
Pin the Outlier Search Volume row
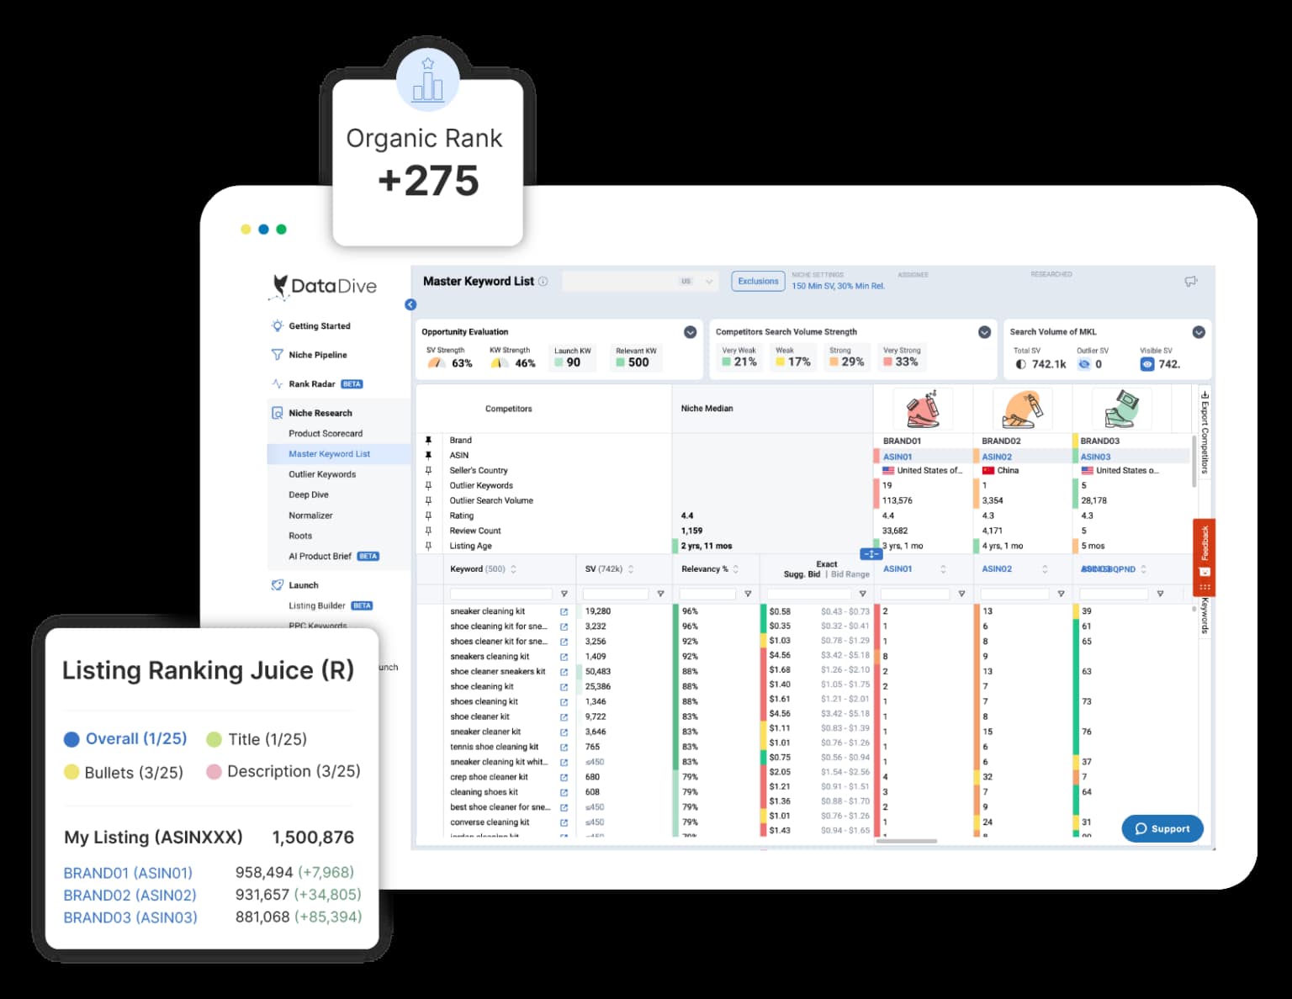[428, 501]
